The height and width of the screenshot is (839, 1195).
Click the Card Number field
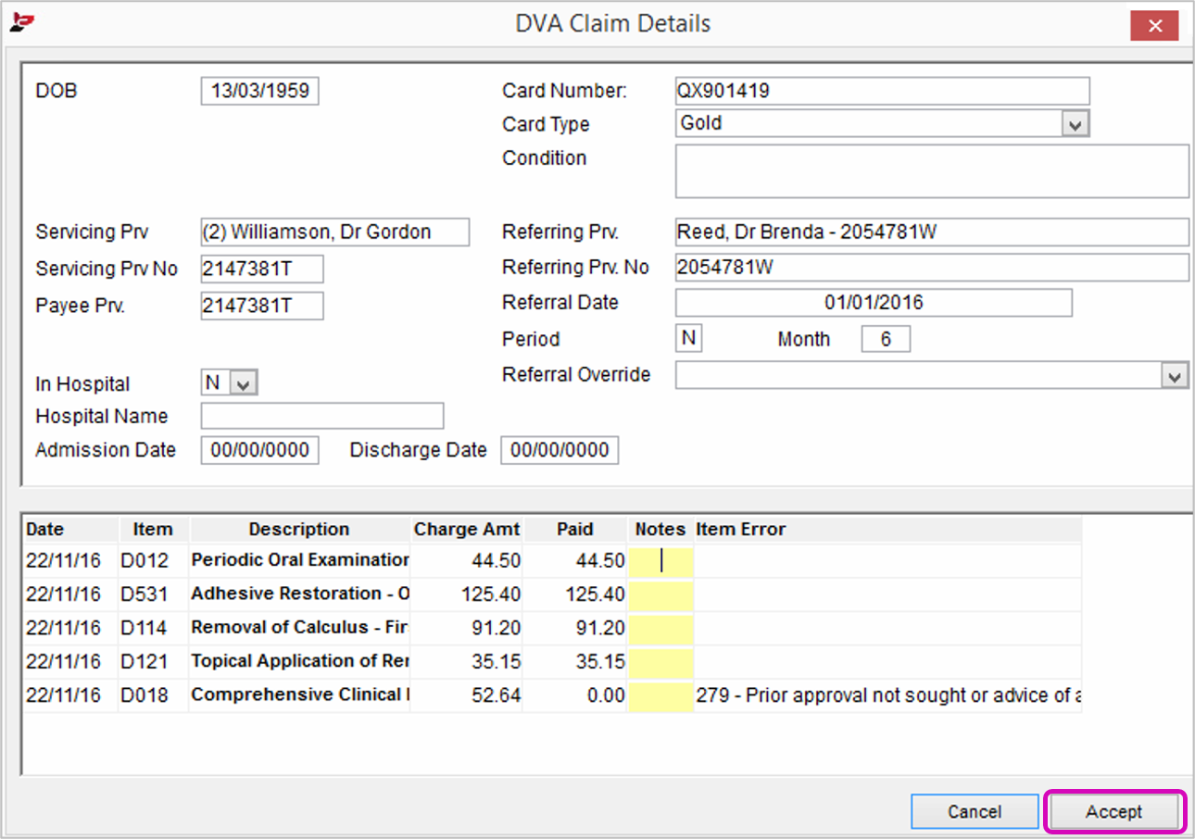pyautogui.click(x=883, y=91)
